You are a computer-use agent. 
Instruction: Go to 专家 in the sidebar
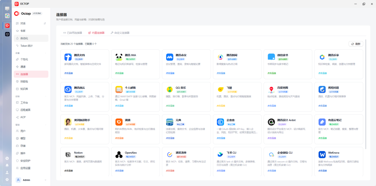click(31, 31)
